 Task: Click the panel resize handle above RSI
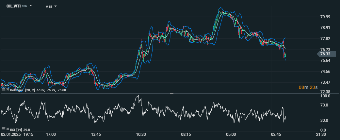click(172, 93)
